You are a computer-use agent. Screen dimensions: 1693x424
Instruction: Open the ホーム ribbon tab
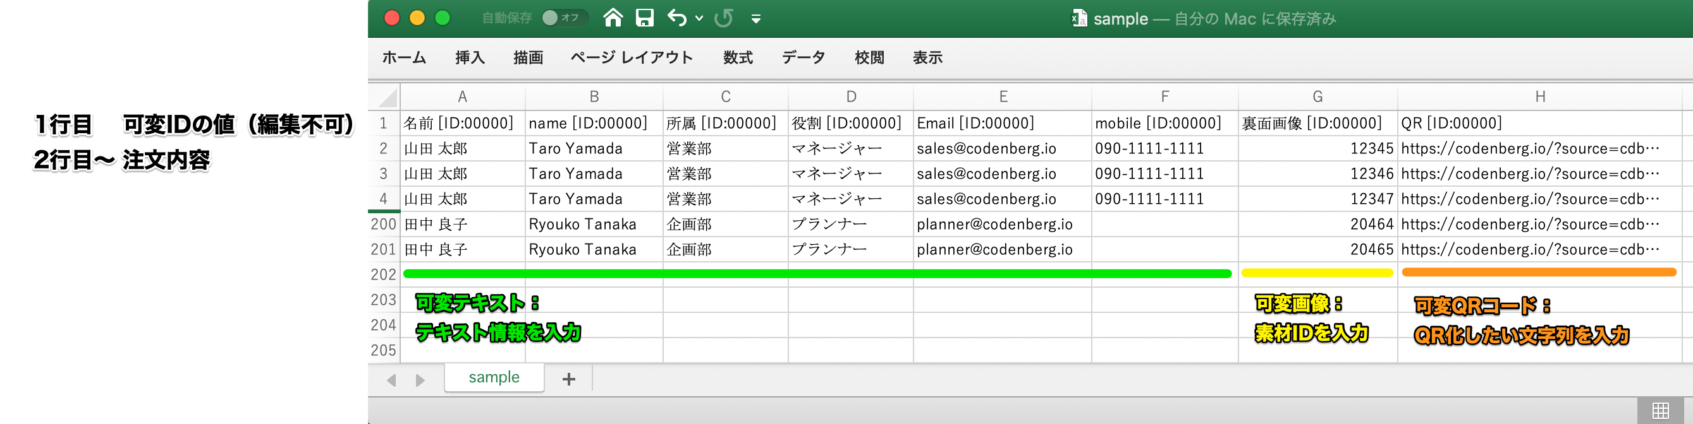point(404,58)
